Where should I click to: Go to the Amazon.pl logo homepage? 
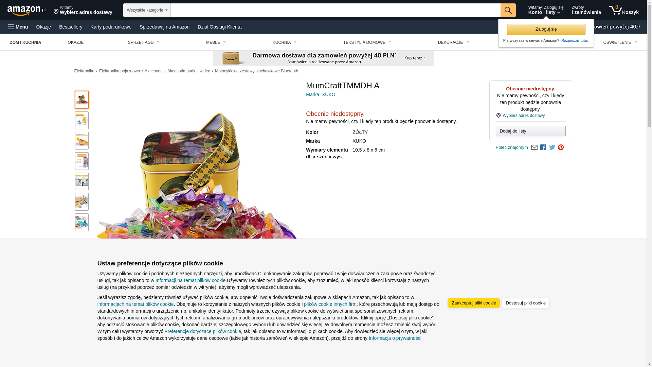(26, 11)
